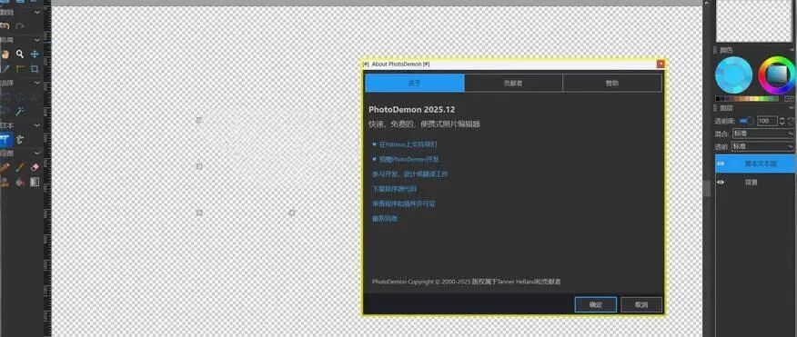Select the Move layer tool

pos(35,54)
